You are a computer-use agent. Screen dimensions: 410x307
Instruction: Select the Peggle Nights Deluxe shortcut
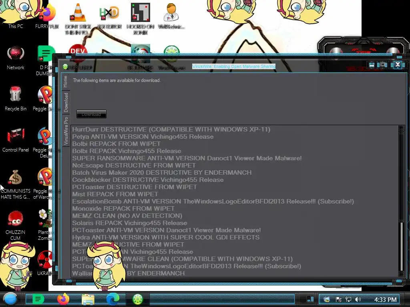point(43,142)
